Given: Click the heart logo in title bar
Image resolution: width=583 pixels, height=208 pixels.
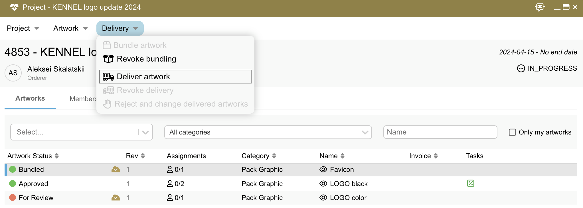Looking at the screenshot, I should coord(14,7).
